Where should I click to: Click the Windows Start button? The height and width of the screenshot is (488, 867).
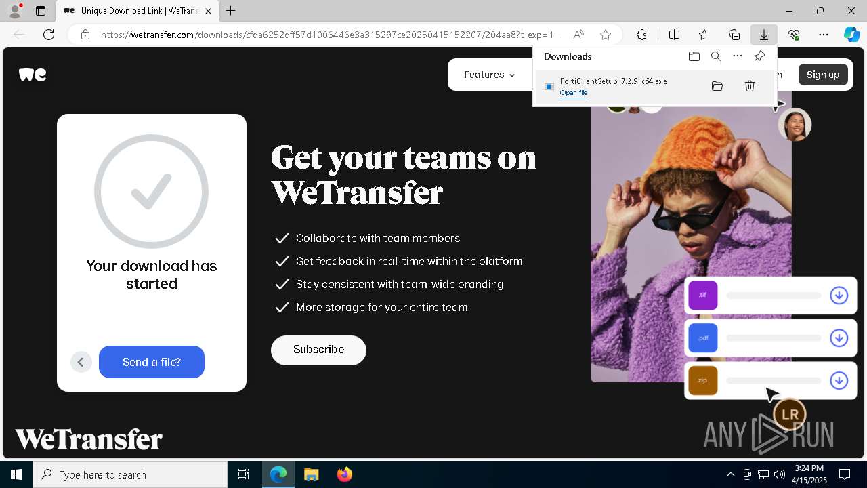point(16,474)
